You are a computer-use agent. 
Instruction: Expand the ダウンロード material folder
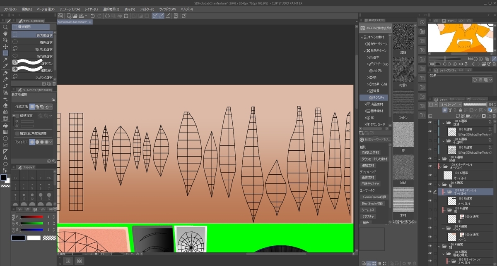[365, 124]
